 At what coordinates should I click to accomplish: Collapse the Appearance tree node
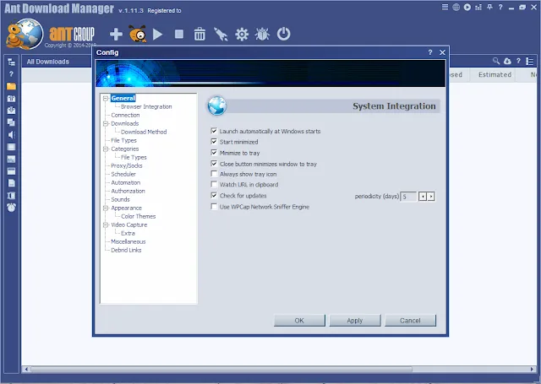click(106, 208)
